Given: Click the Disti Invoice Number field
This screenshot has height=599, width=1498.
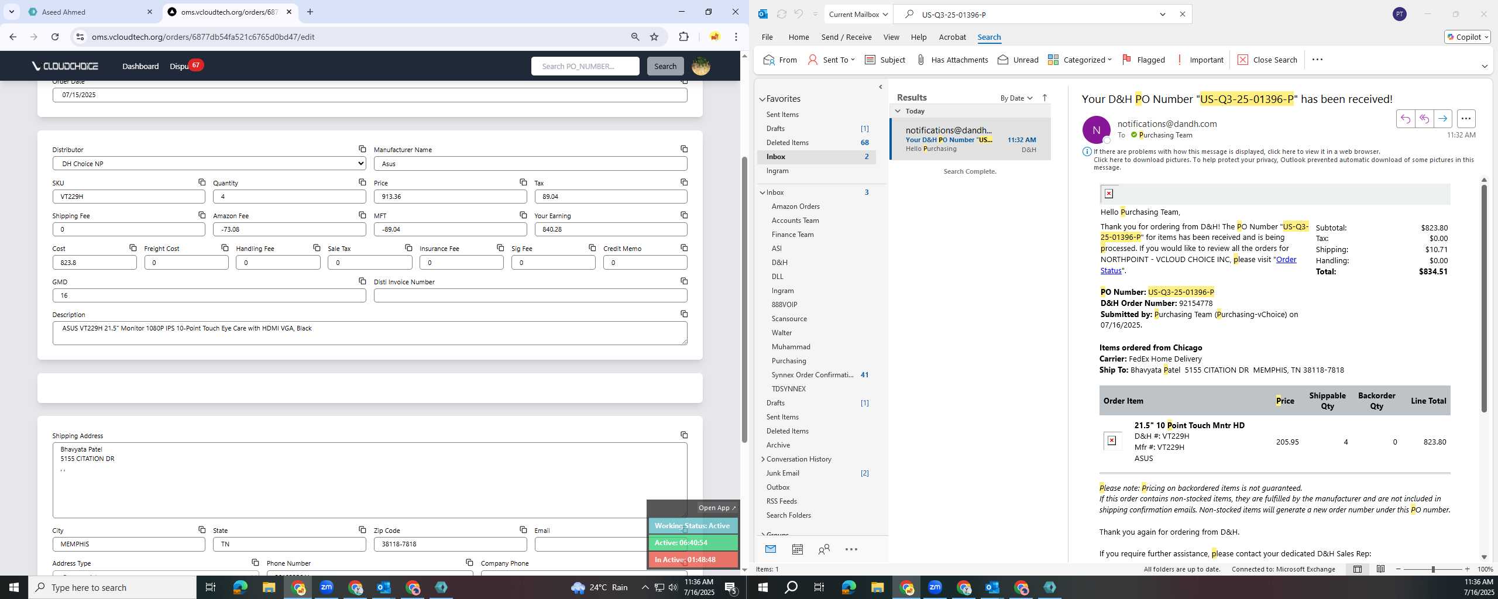Looking at the screenshot, I should click(530, 295).
